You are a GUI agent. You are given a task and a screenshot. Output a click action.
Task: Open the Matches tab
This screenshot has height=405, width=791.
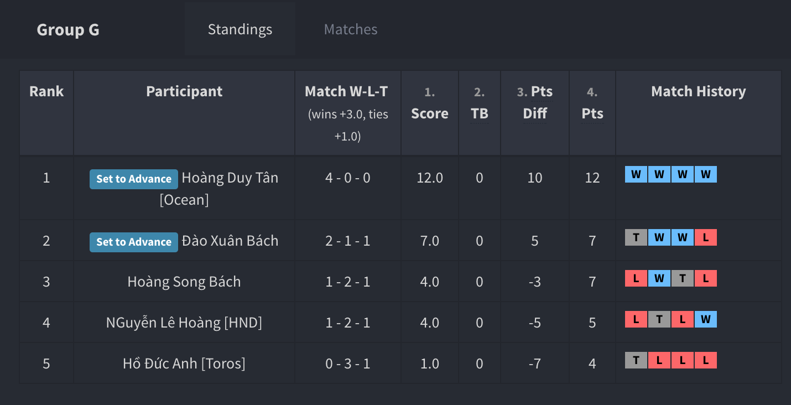(351, 29)
